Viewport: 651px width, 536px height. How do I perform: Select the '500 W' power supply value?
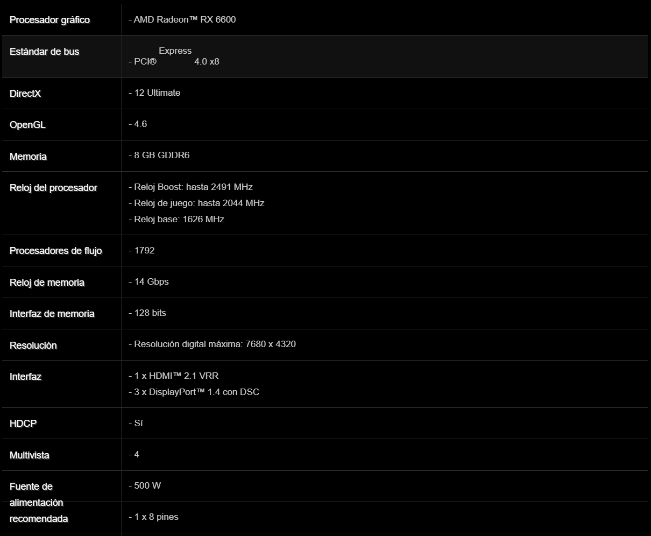(145, 486)
